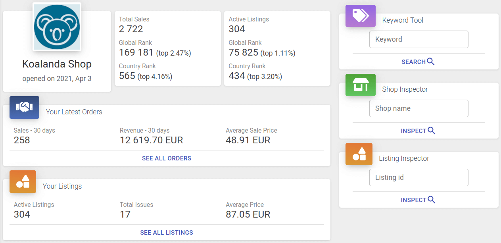Click the magnifier icon beside Listing Inspector INSPECT
This screenshot has width=501, height=243.
(x=432, y=200)
